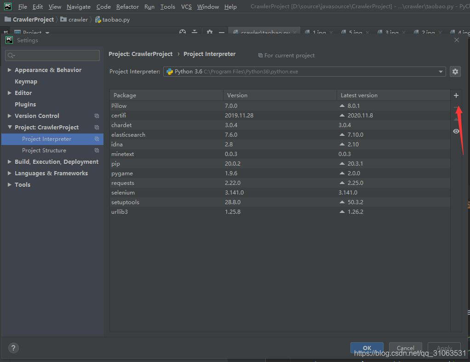Select Project Structure tree item

[44, 150]
